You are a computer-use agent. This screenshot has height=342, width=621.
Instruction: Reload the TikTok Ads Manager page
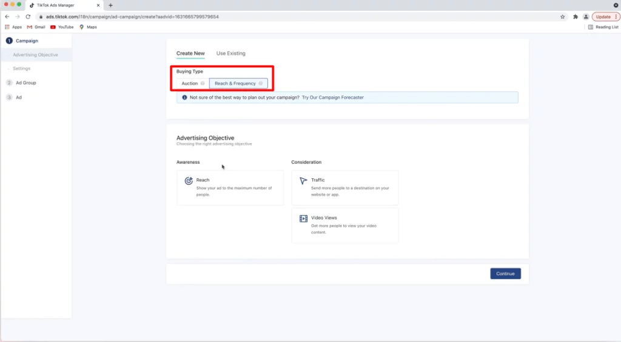[28, 16]
